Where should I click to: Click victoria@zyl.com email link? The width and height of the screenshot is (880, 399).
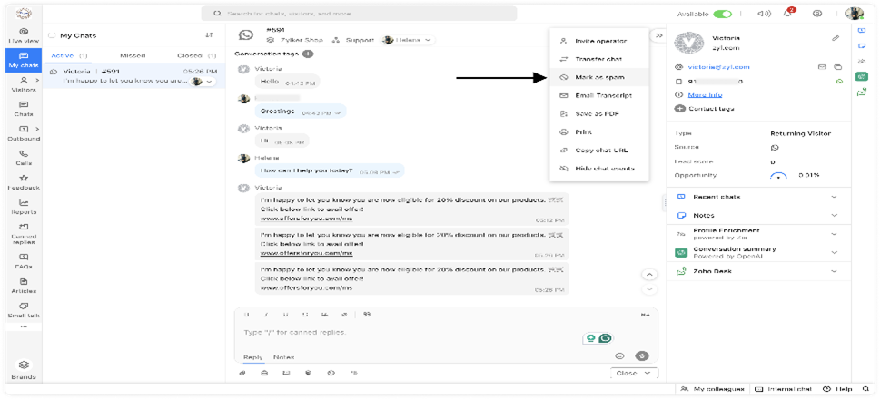[718, 67]
